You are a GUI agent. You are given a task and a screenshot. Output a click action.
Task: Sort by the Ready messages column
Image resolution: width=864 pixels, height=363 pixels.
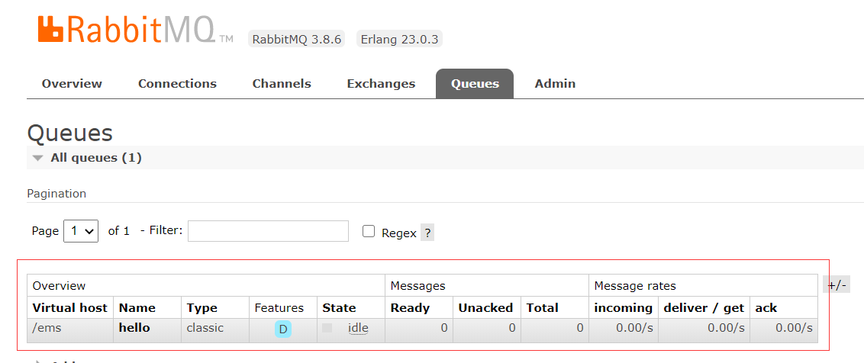[x=410, y=308]
